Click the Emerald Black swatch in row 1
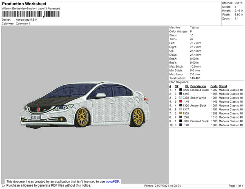This screenshot has height=189, width=245. coord(180,90)
